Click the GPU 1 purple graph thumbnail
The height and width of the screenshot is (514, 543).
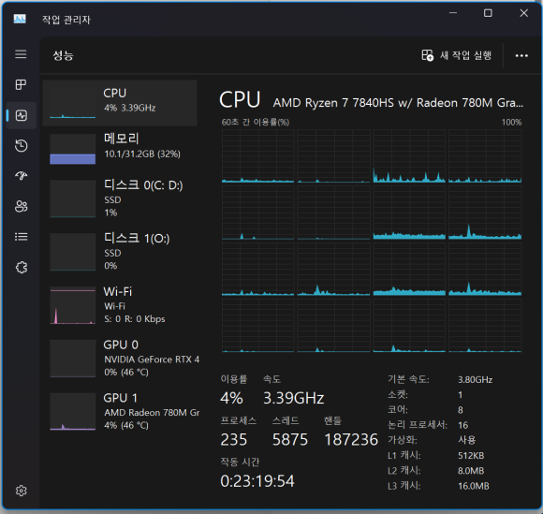(x=73, y=411)
